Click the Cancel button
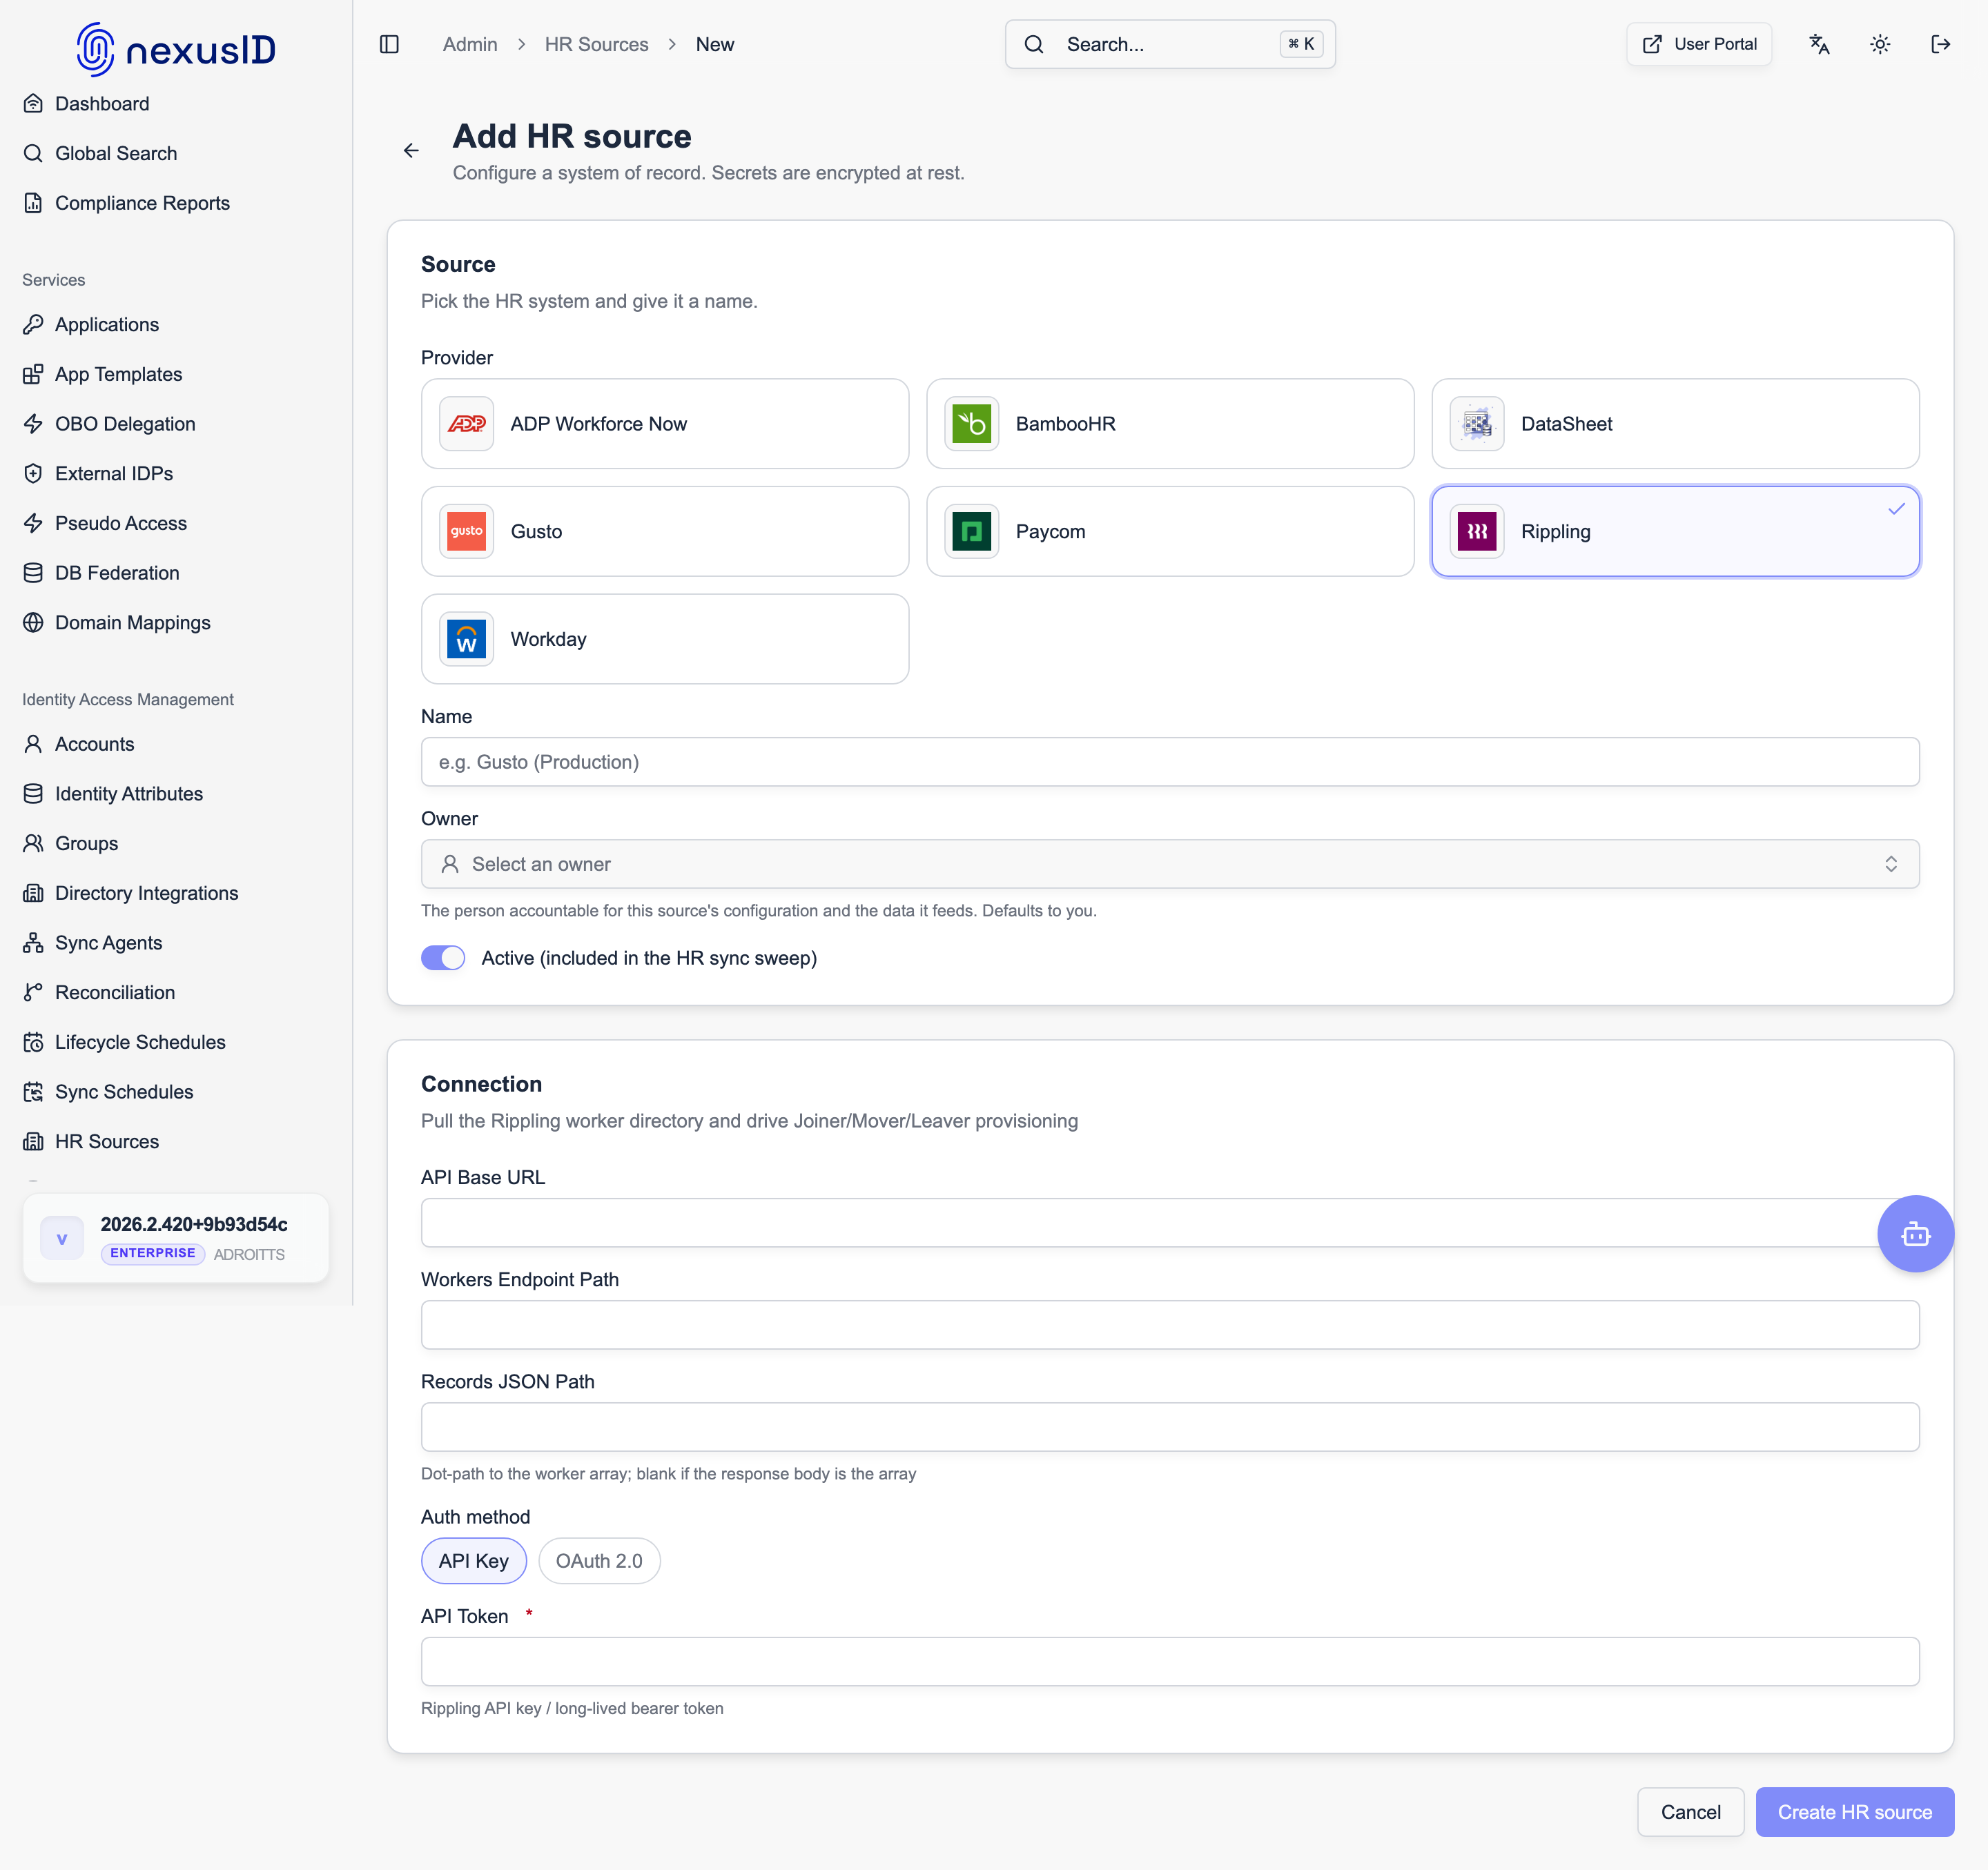This screenshot has height=1870, width=1988. point(1690,1812)
